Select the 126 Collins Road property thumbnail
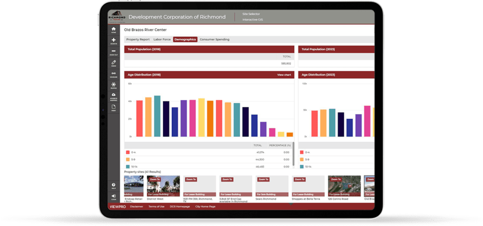This screenshot has width=483, height=226. [344, 186]
